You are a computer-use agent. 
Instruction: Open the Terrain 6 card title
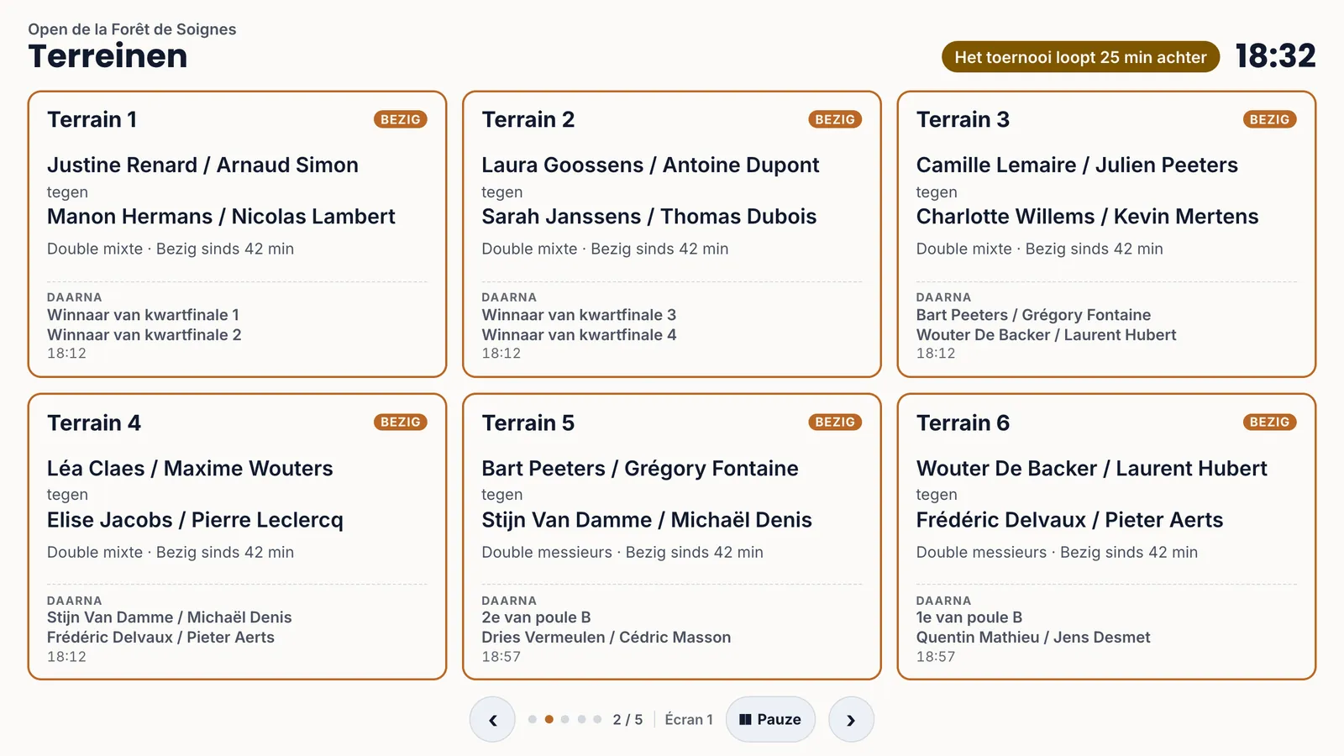963,423
